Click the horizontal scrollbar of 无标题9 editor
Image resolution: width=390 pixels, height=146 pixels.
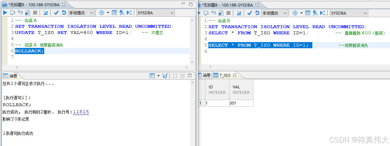101,67
